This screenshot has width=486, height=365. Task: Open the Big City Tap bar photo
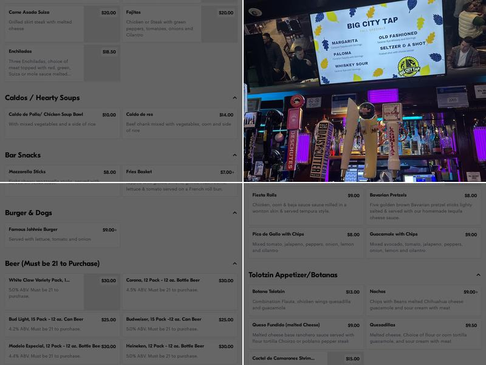coord(364,91)
